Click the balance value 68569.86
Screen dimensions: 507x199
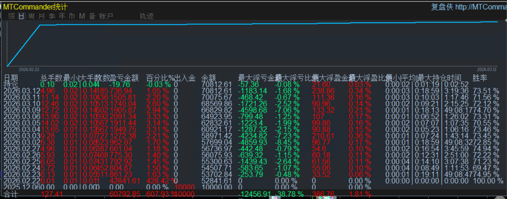click(216, 103)
